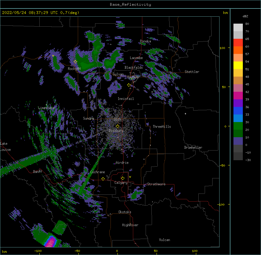Viewport: 261px width, 255px height.
Task: Select the dark green 10–20 dBZ legend swatch
Action: [238, 133]
